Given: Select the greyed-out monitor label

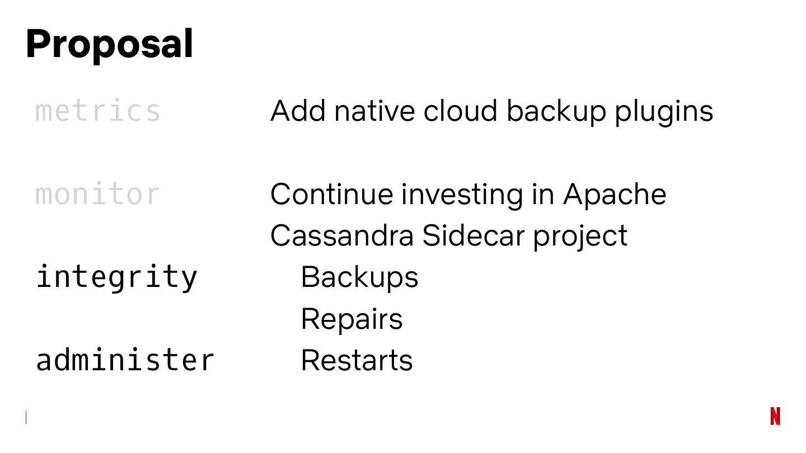Looking at the screenshot, I should 98,194.
